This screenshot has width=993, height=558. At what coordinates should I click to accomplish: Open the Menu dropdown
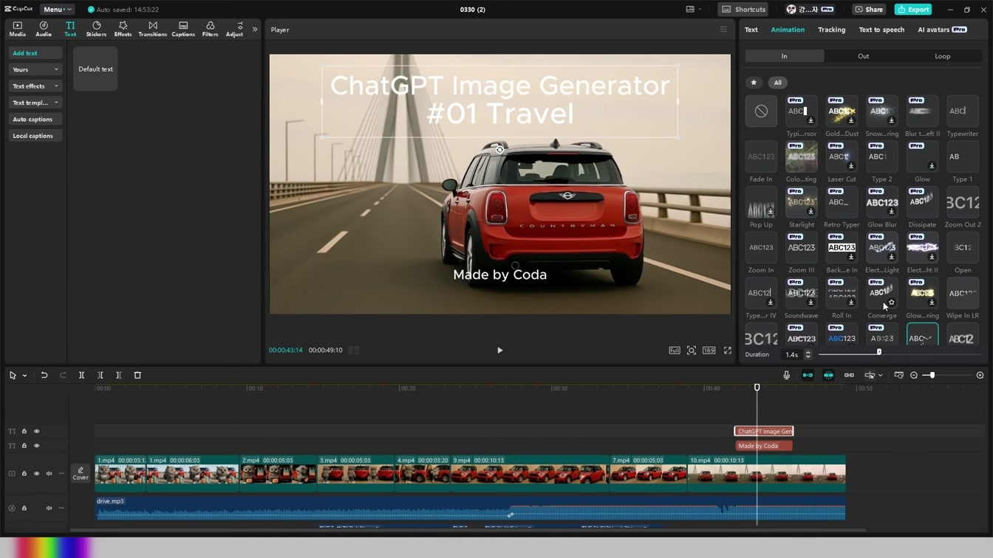tap(57, 10)
